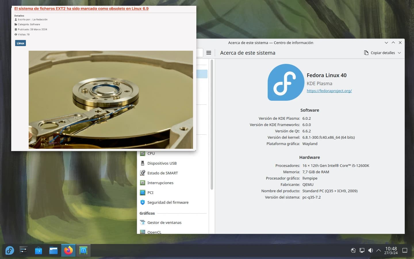Click the System Settings taskbar icon
Image resolution: width=414 pixels, height=259 pixels.
coord(24,250)
